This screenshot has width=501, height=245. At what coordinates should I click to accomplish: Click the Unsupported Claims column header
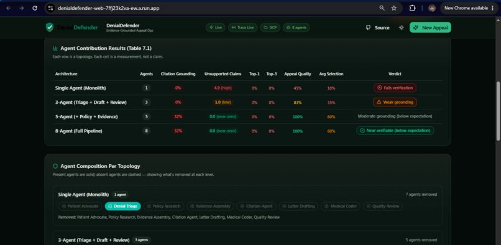tap(223, 74)
